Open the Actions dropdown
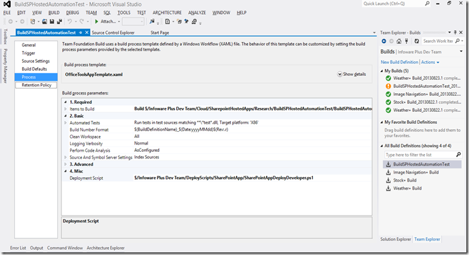The height and width of the screenshot is (255, 469). [430, 62]
